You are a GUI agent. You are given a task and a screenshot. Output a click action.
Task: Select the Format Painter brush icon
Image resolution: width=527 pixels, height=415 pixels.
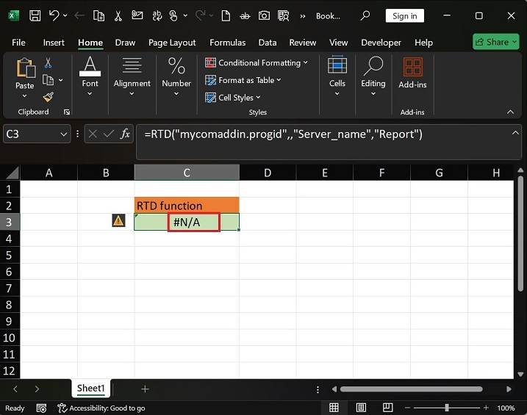(x=49, y=97)
